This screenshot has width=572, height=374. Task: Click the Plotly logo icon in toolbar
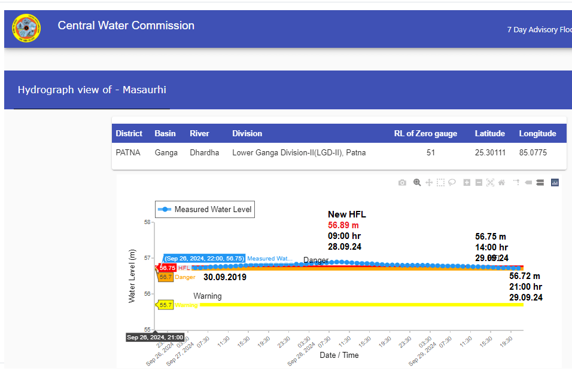(555, 182)
